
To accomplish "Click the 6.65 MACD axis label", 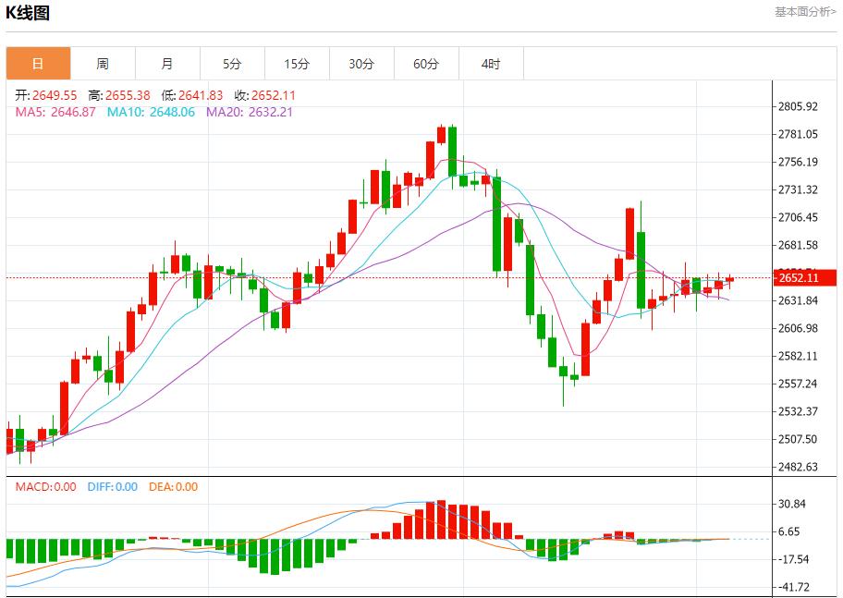I will [789, 531].
